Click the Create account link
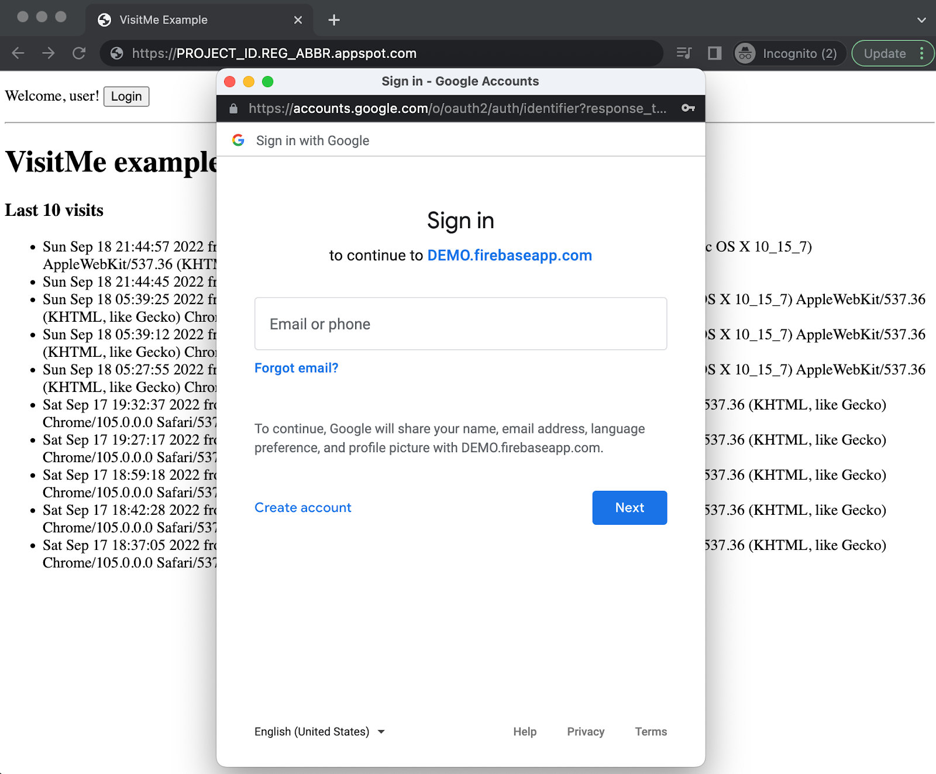Viewport: 936px width, 774px height. [302, 508]
